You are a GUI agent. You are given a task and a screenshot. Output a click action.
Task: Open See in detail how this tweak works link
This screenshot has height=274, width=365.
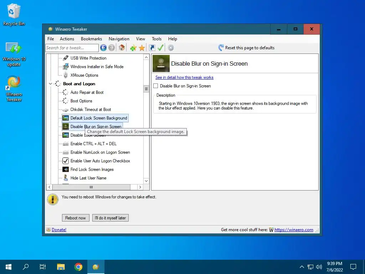(184, 77)
